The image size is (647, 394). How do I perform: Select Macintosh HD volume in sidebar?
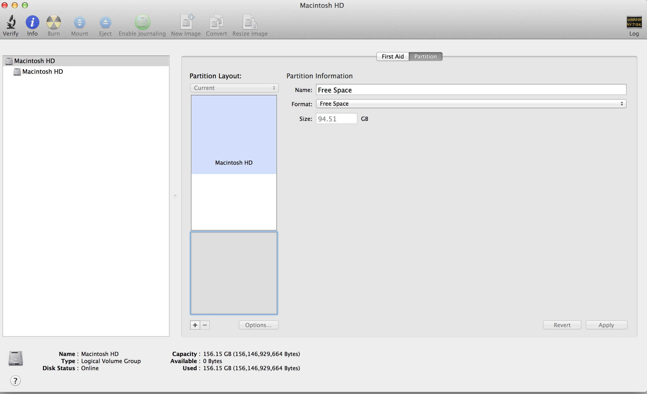click(x=43, y=71)
